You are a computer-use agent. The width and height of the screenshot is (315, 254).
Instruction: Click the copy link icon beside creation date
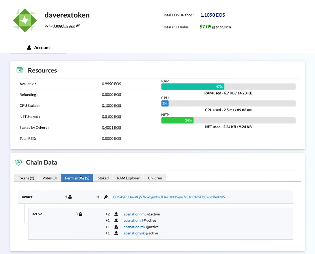(78, 26)
